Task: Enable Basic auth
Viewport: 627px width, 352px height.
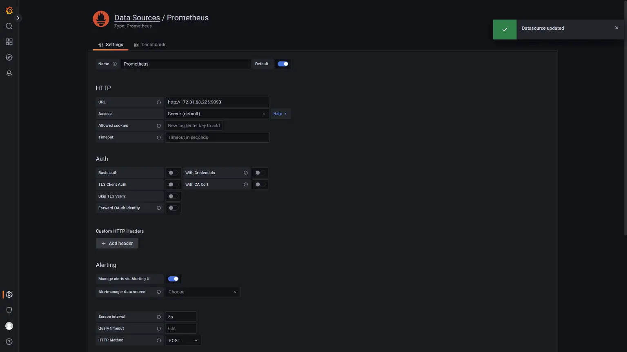Action: (x=173, y=172)
